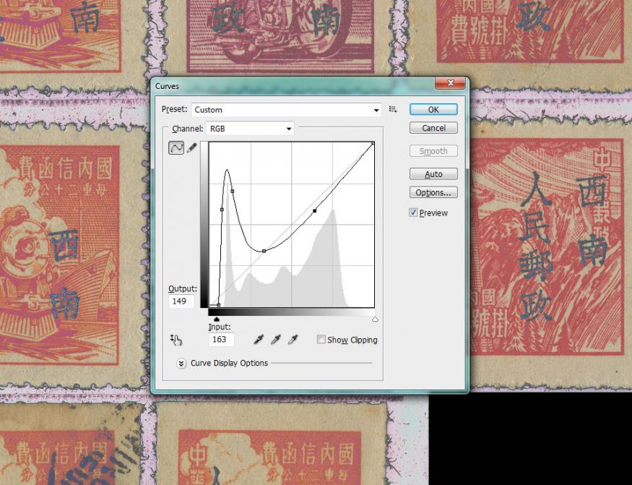632x485 pixels.
Task: Toggle the Preview checkbox
Action: 413,213
